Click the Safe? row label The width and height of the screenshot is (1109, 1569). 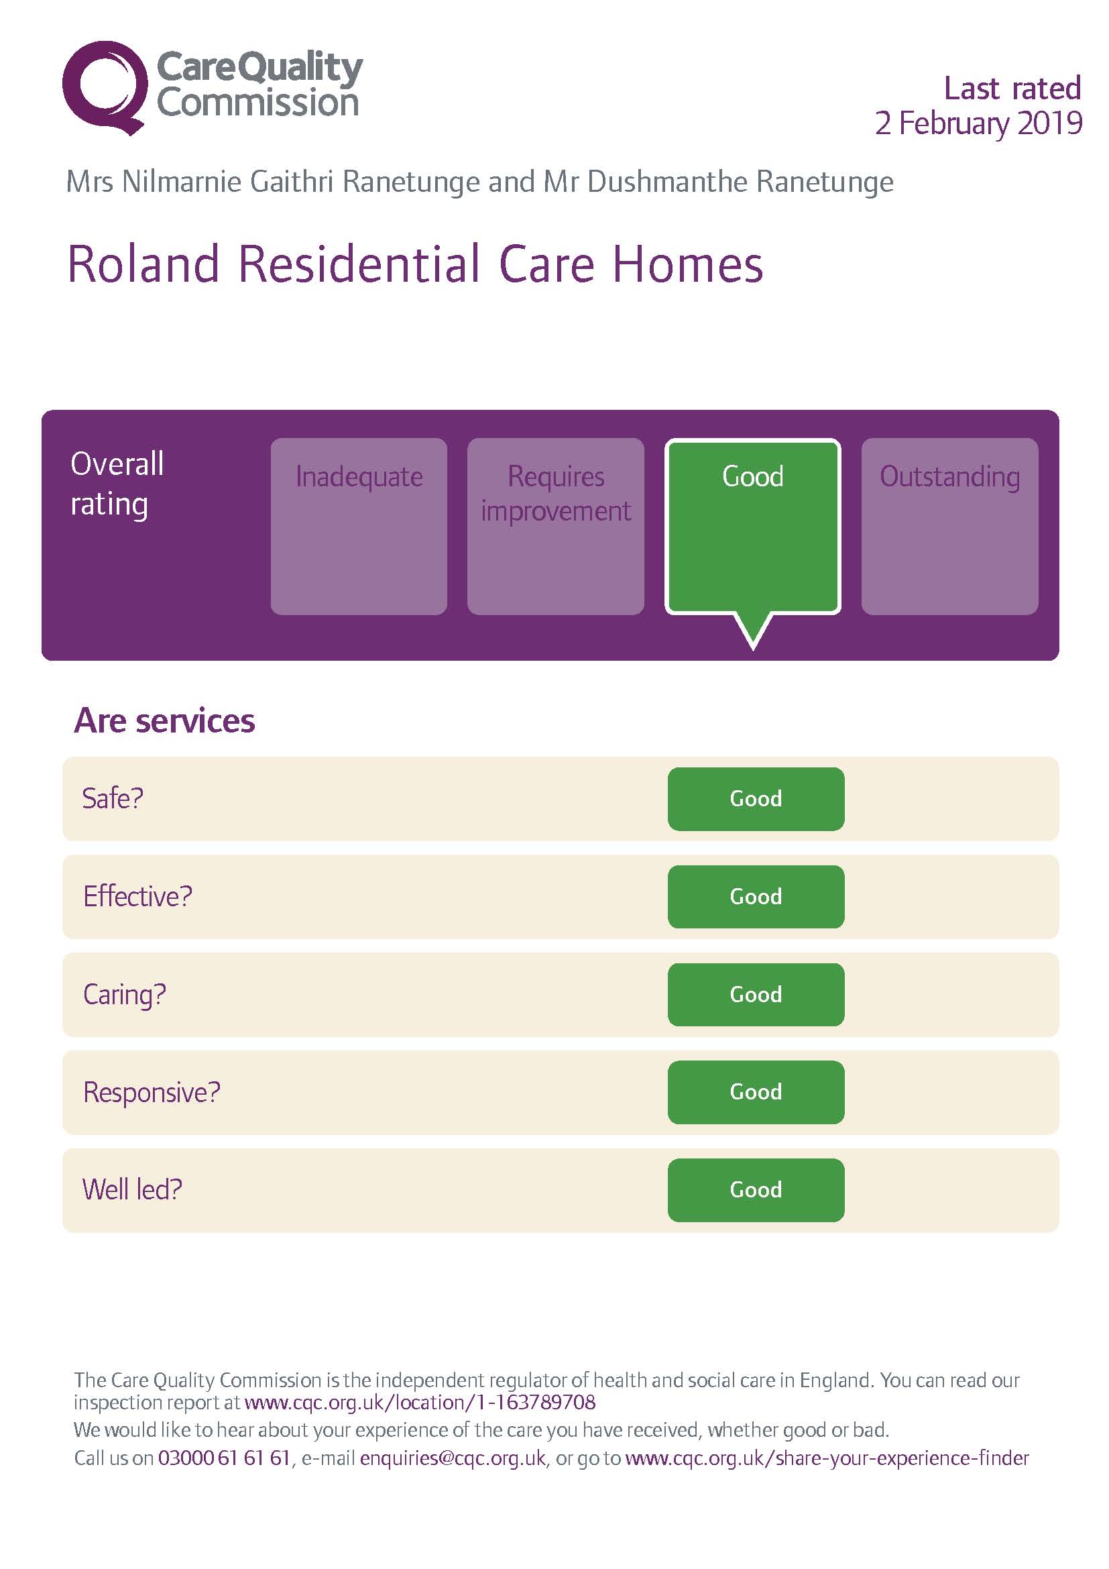click(113, 798)
